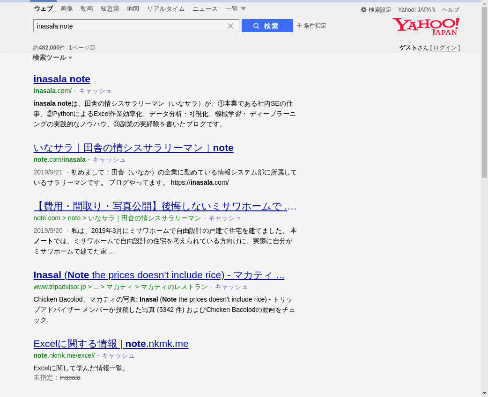Expand the 検索ツール dropdown
Image resolution: width=488 pixels, height=397 pixels.
pyautogui.click(x=52, y=58)
